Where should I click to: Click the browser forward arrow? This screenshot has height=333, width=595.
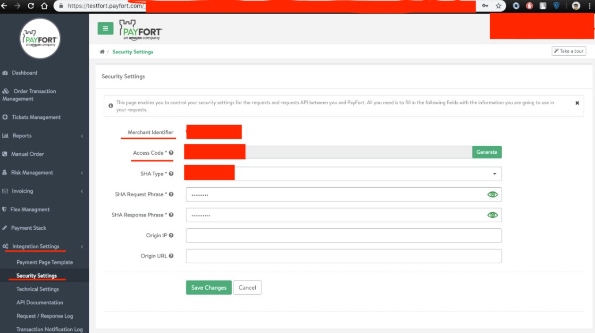[17, 6]
